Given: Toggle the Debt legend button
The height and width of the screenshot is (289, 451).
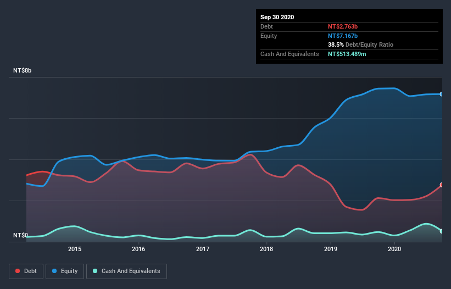Looking at the screenshot, I should pos(26,271).
